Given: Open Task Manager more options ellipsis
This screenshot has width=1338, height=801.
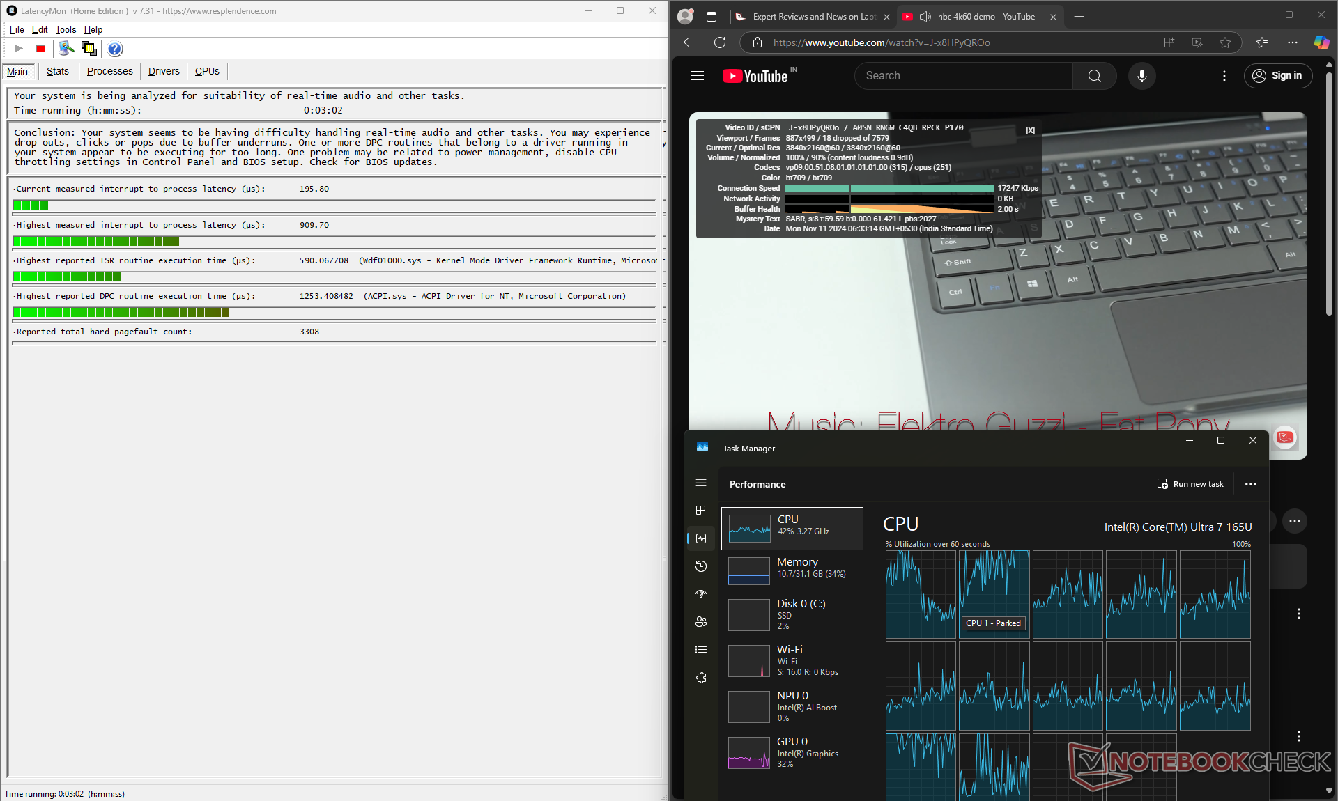Looking at the screenshot, I should point(1251,484).
